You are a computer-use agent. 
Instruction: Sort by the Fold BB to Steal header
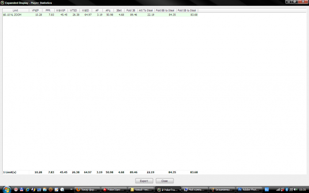pyautogui.click(x=165, y=11)
